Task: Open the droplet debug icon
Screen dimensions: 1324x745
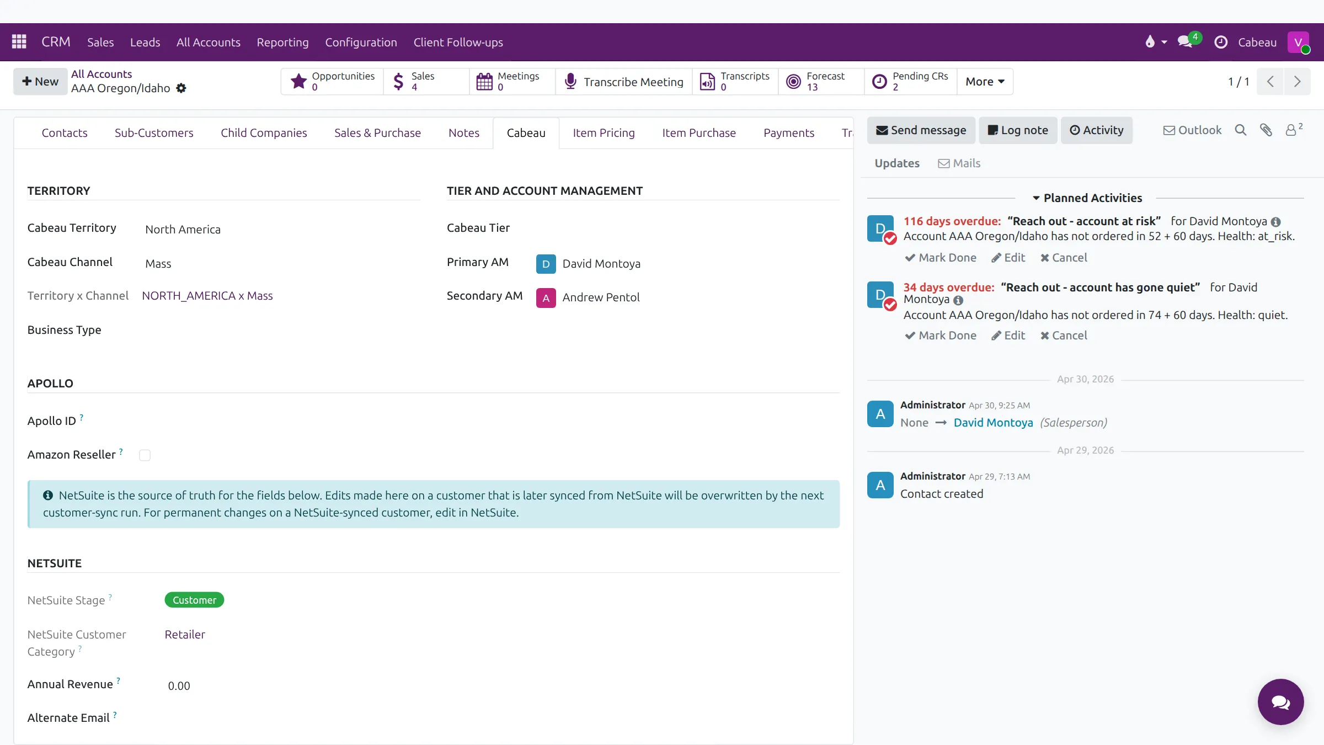Action: [1155, 42]
